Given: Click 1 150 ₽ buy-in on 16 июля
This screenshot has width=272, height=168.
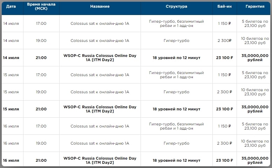Looking at the screenshot, I should pos(224,126).
